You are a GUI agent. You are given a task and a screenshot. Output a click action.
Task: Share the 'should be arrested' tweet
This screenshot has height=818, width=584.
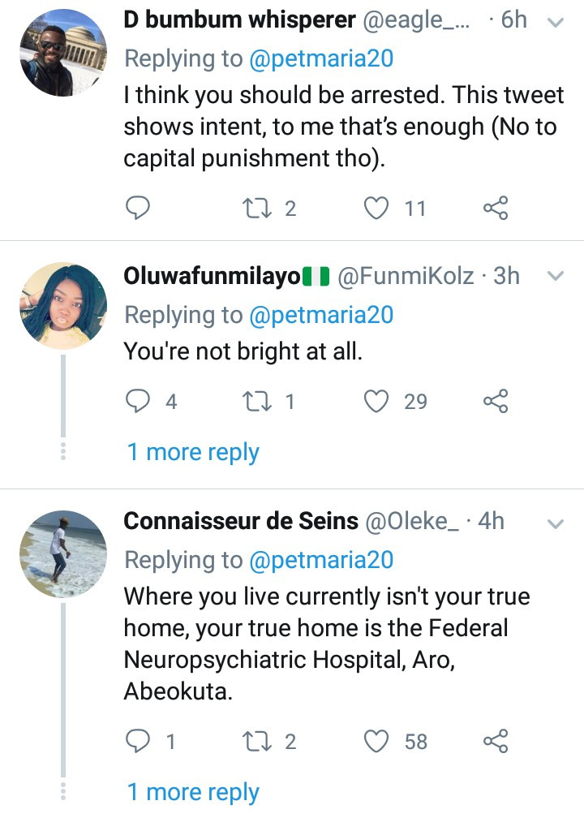(x=495, y=209)
